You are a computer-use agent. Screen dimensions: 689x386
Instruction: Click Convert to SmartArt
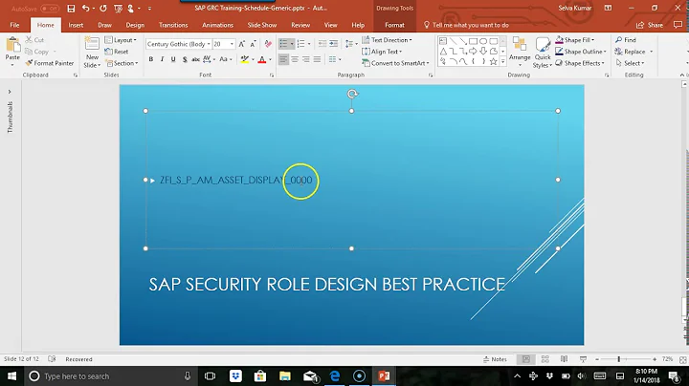(395, 63)
